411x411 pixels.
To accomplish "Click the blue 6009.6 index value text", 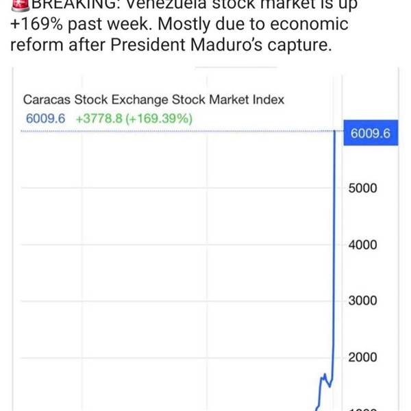I will [45, 118].
